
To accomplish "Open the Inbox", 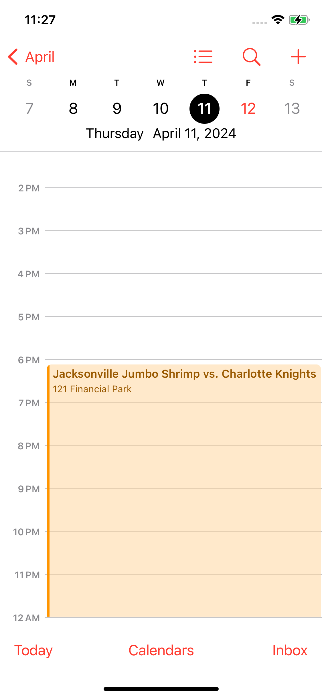I will pyautogui.click(x=290, y=650).
